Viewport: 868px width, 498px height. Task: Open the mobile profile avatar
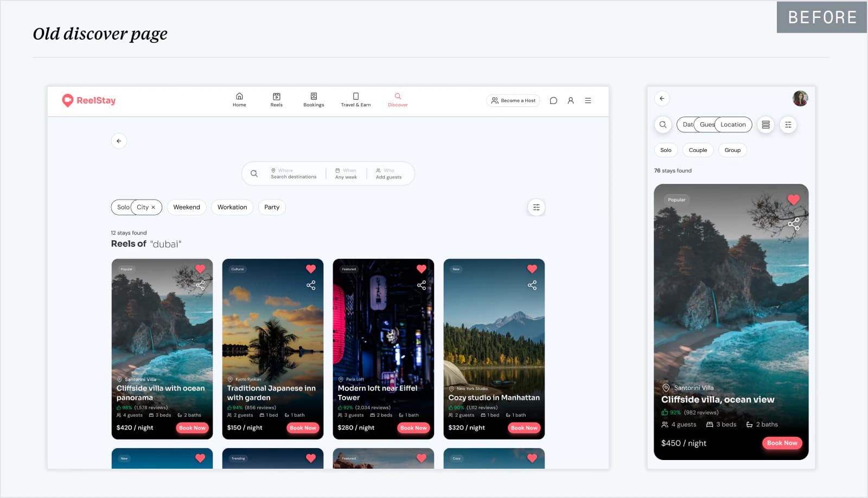point(800,99)
